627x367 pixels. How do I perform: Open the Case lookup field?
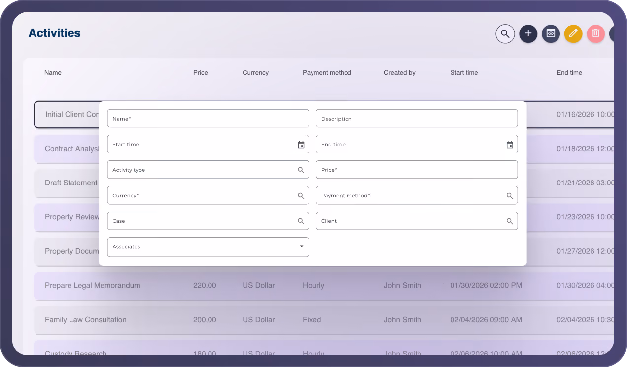(208, 221)
